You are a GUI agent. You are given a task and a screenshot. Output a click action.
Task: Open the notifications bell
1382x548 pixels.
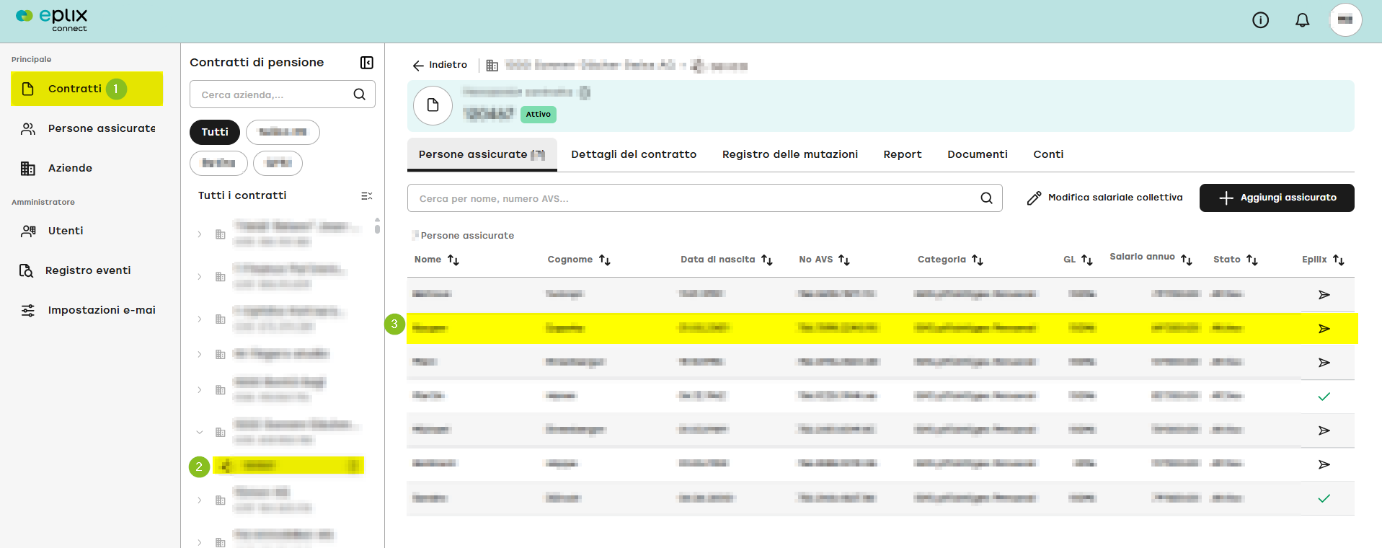pyautogui.click(x=1302, y=20)
